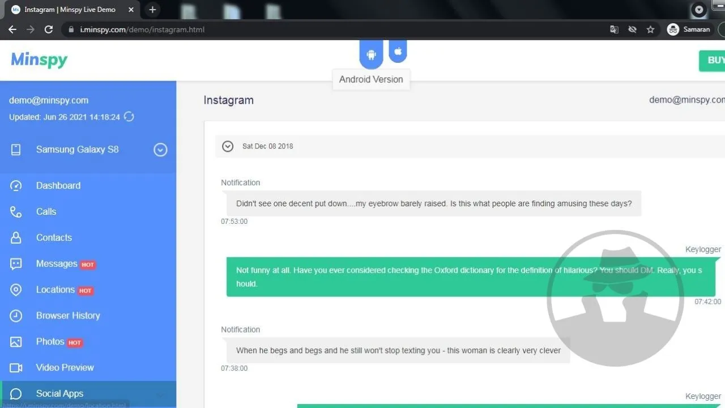Click the Dashboard gauge icon
This screenshot has height=408, width=725.
coord(16,186)
